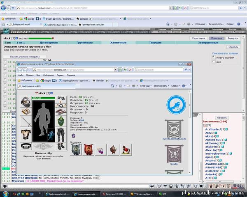247x197 pixels.
Task: Open the Google favorites bar link
Action: (29, 19)
